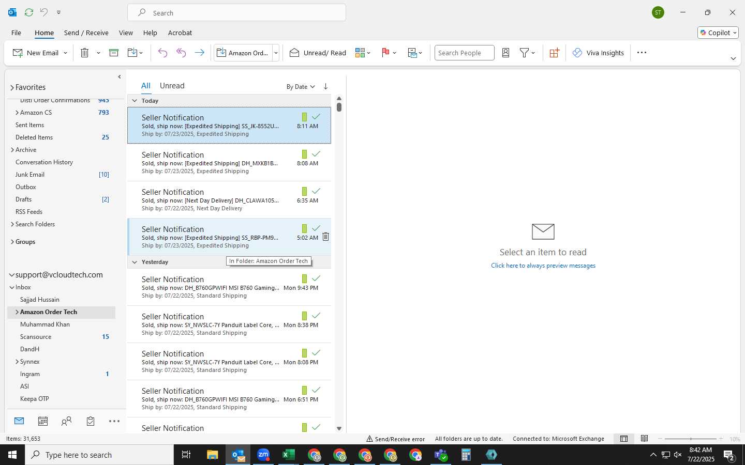This screenshot has width=745, height=465.
Task: Open the Acrobat tab
Action: tap(180, 33)
